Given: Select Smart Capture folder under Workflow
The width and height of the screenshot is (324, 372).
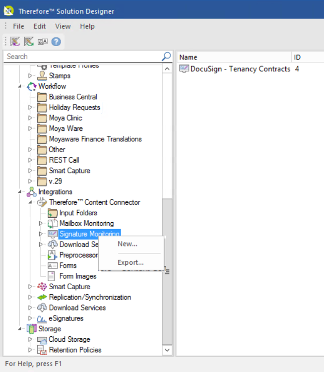Looking at the screenshot, I should pyautogui.click(x=69, y=171).
